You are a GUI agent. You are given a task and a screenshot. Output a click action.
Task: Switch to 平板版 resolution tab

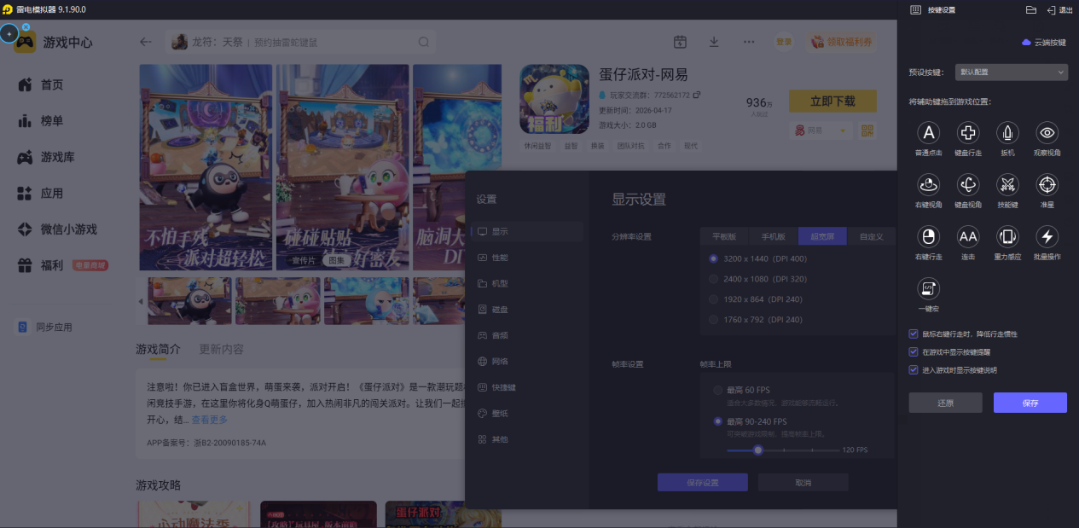coord(724,236)
